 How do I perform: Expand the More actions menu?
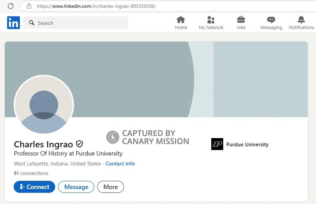111,187
